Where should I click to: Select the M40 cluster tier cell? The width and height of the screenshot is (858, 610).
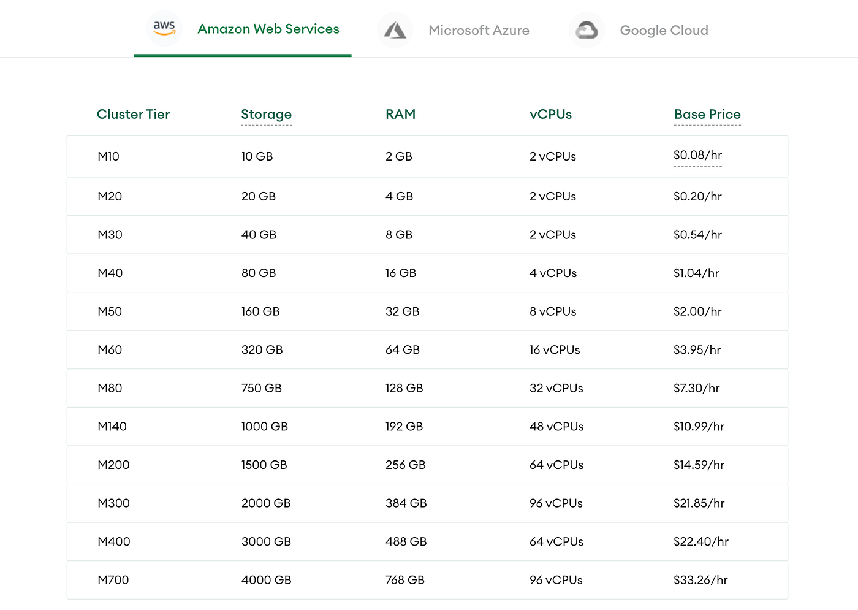point(110,273)
